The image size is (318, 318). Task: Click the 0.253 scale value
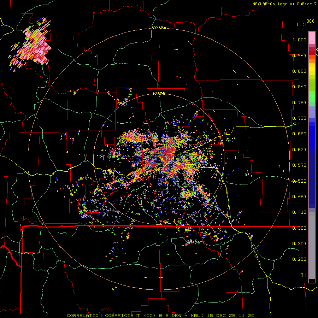coord(299,259)
